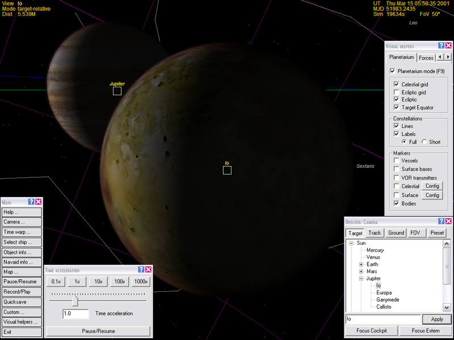The image size is (454, 340).
Task: Click Focus Cockpit button
Action: [372, 330]
